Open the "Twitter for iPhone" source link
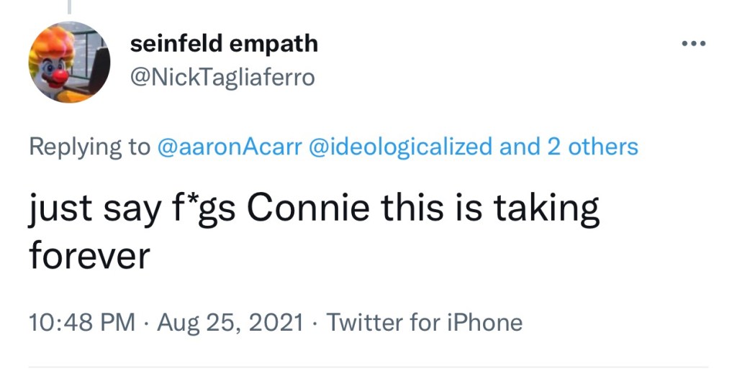The width and height of the screenshot is (737, 371). tap(425, 323)
